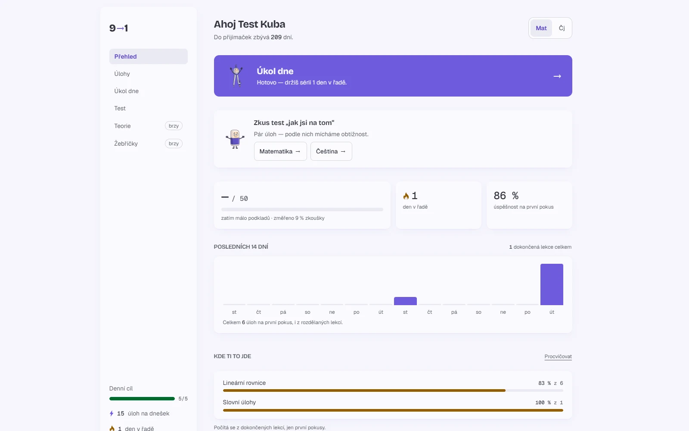The width and height of the screenshot is (689, 431).
Task: Click the 9→1 logo
Action: tap(118, 28)
